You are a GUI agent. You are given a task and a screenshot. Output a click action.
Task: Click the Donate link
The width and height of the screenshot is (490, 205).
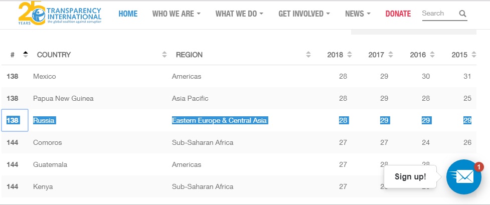[x=398, y=14]
